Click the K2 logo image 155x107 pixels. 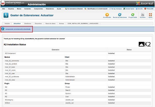(145, 44)
